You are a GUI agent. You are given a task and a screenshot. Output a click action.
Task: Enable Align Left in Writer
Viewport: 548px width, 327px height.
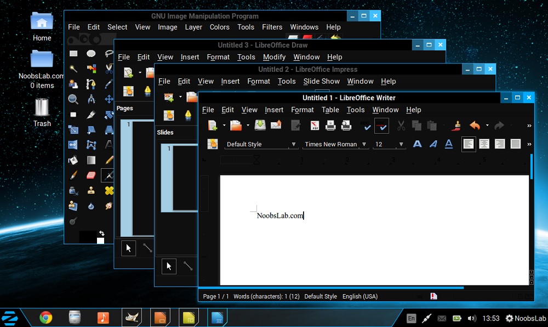coord(469,144)
